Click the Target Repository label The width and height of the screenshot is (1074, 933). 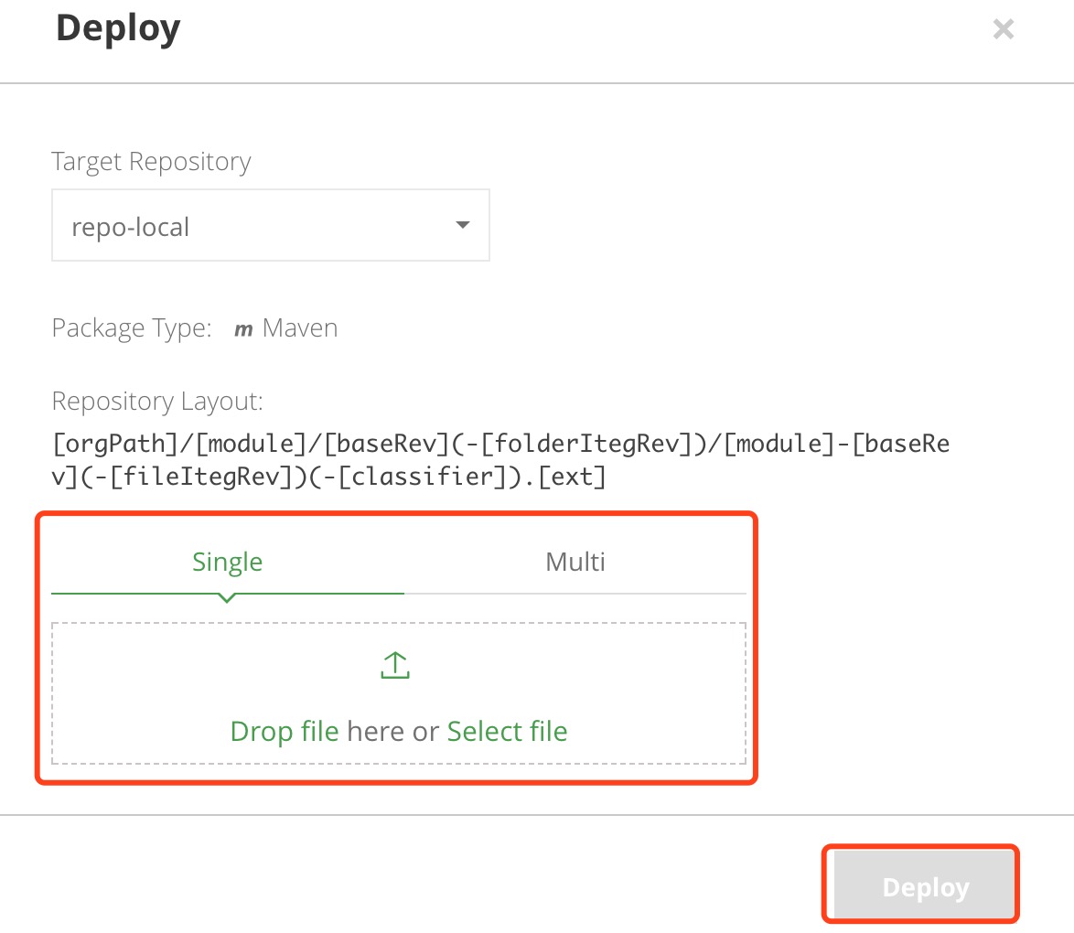(x=151, y=162)
